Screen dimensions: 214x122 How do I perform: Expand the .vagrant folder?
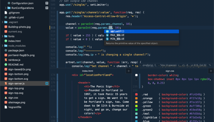[x=2, y=22]
